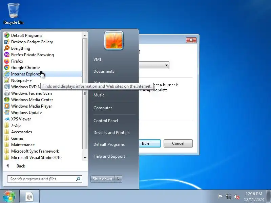The image size is (271, 203).
Task: Select the Desktop Gadget Gallery text label
Action: (32, 42)
